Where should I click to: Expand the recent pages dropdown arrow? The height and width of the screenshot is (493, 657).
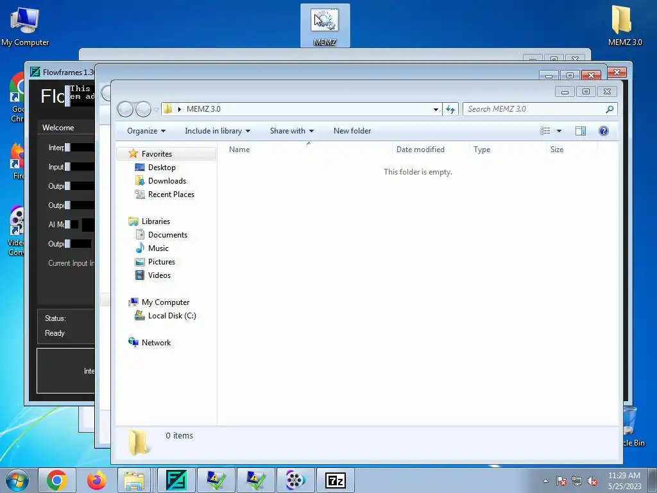pyautogui.click(x=157, y=109)
